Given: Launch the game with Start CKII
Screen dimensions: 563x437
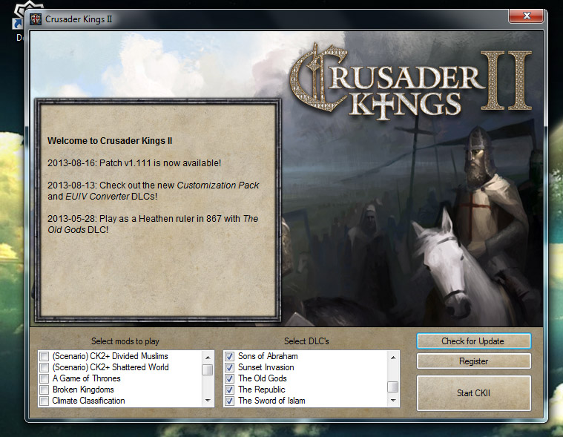Looking at the screenshot, I should click(x=473, y=392).
